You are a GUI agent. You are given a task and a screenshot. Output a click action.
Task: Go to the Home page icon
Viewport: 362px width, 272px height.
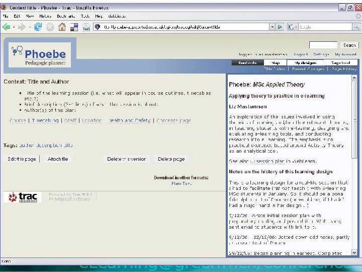tap(62, 27)
